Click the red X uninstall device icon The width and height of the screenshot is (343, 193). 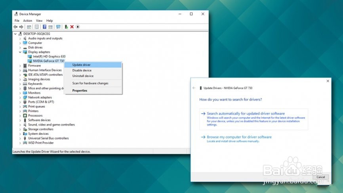(x=72, y=27)
